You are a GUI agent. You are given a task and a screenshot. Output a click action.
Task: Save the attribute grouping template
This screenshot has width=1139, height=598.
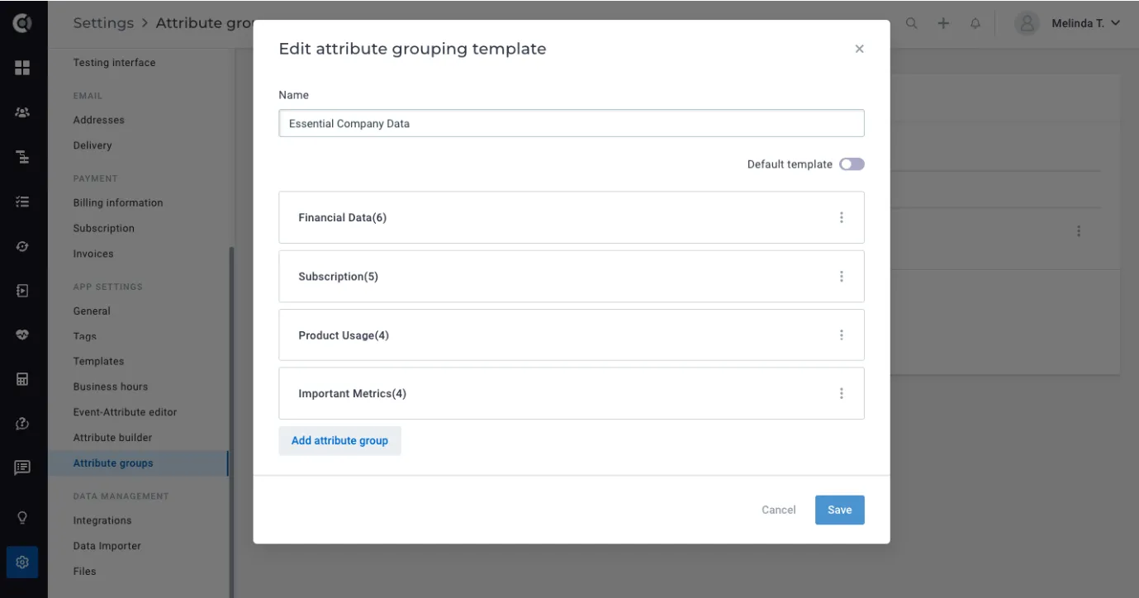pyautogui.click(x=839, y=510)
